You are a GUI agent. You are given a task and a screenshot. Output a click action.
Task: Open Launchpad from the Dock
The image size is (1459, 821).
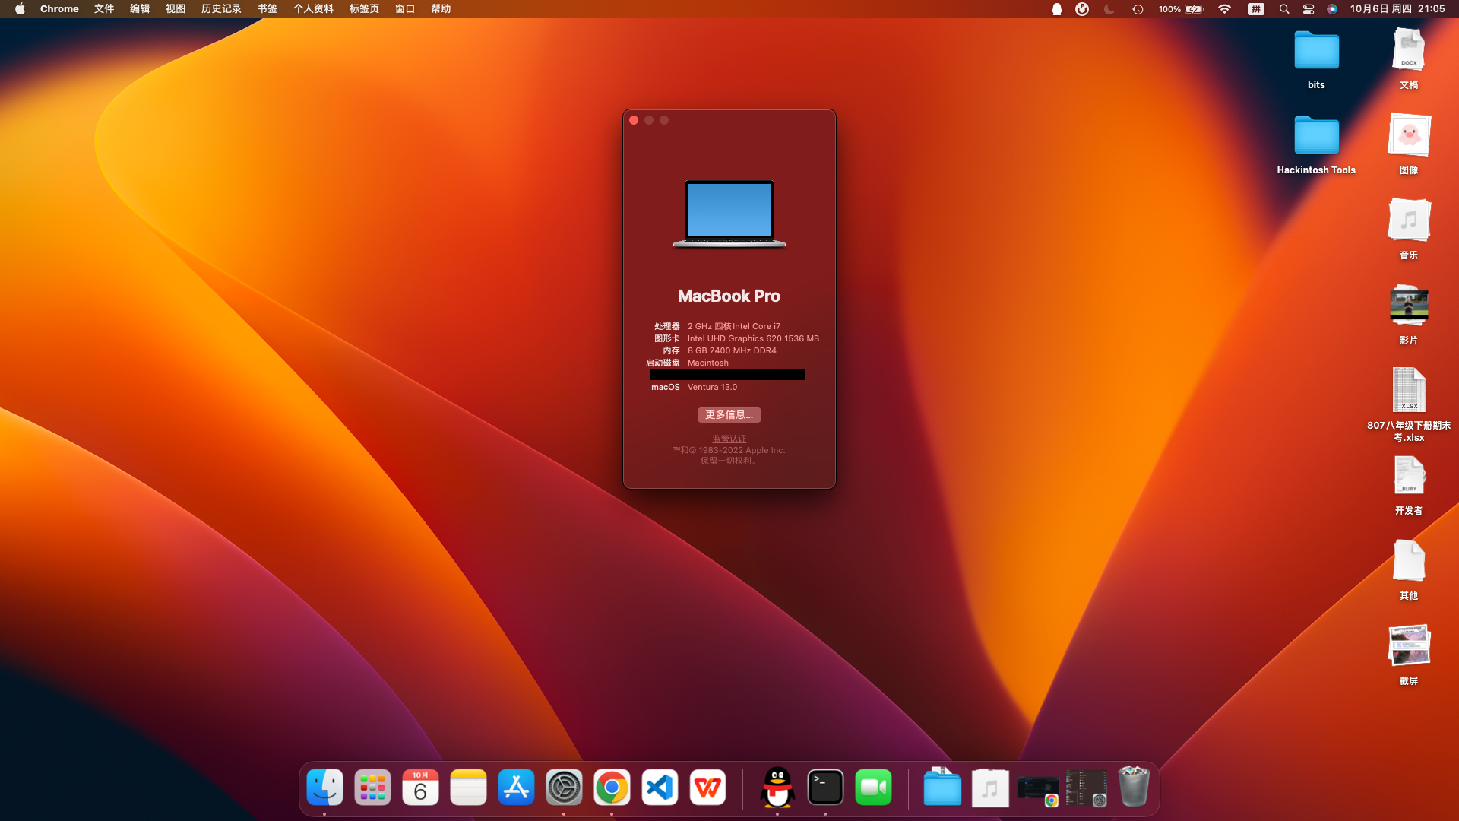(x=372, y=788)
